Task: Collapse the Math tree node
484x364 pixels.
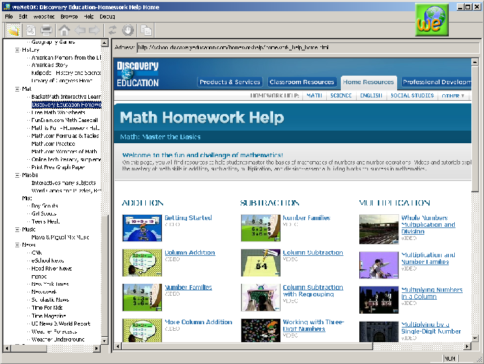Action: coord(17,89)
